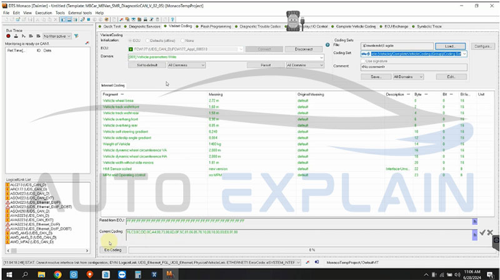Select Weight of Vehicle fragment row

tap(297, 144)
